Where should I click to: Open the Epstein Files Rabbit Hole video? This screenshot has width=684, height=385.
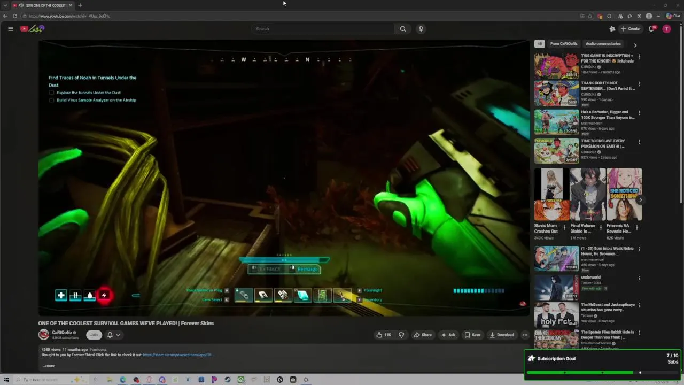tap(557, 340)
